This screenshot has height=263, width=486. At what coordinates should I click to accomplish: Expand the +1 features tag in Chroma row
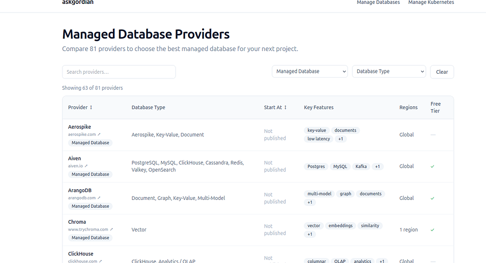pos(310,234)
